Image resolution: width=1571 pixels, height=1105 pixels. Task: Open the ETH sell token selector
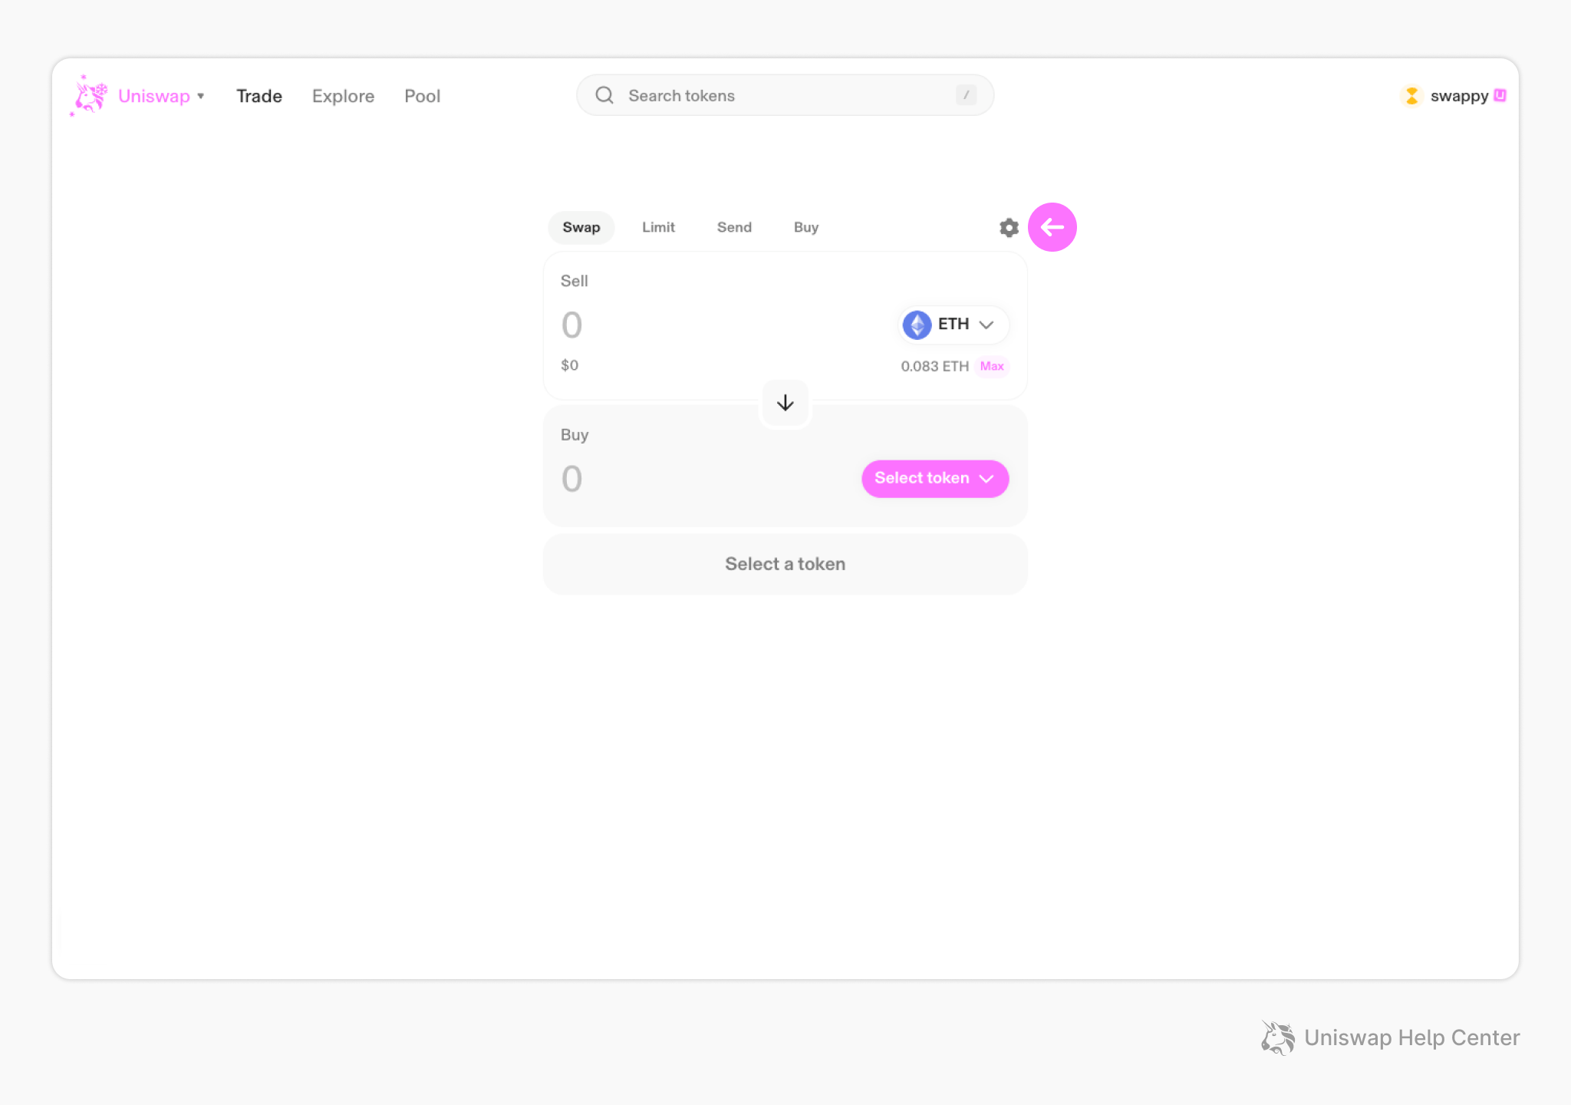pyautogui.click(x=953, y=325)
